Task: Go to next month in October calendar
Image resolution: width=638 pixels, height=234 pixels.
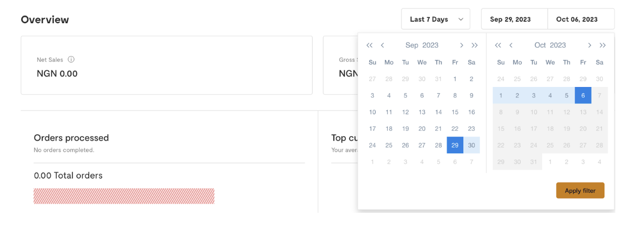Action: click(589, 45)
